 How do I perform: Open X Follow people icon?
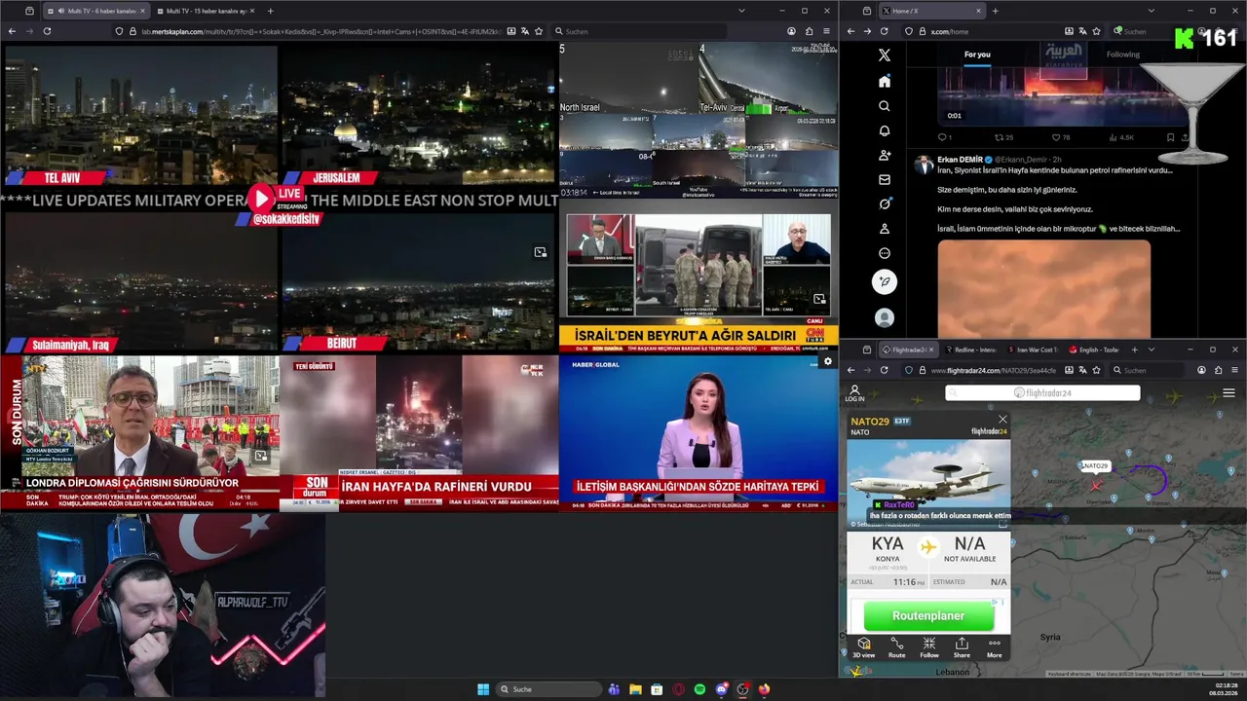tap(885, 155)
